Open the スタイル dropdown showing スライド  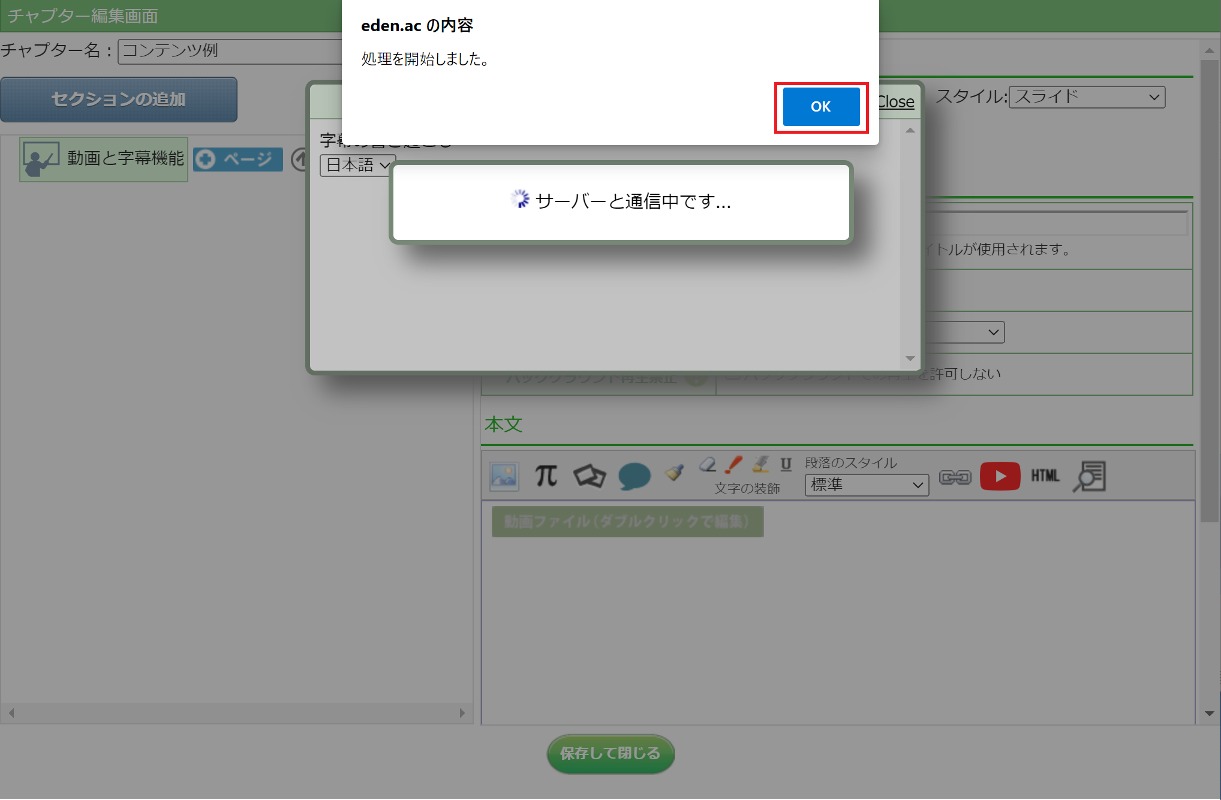1086,97
